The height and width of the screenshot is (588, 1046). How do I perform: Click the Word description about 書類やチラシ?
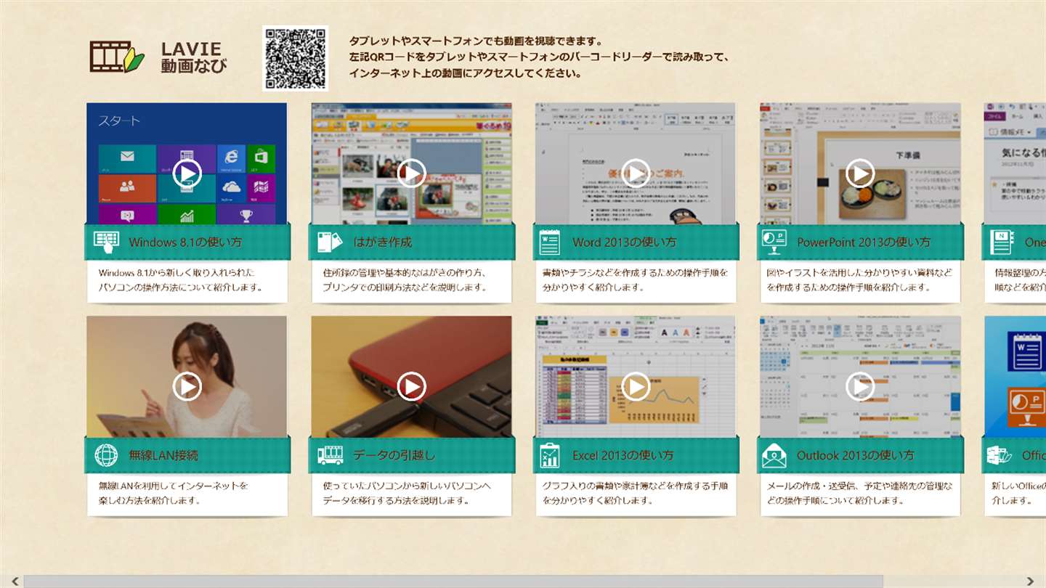(636, 281)
